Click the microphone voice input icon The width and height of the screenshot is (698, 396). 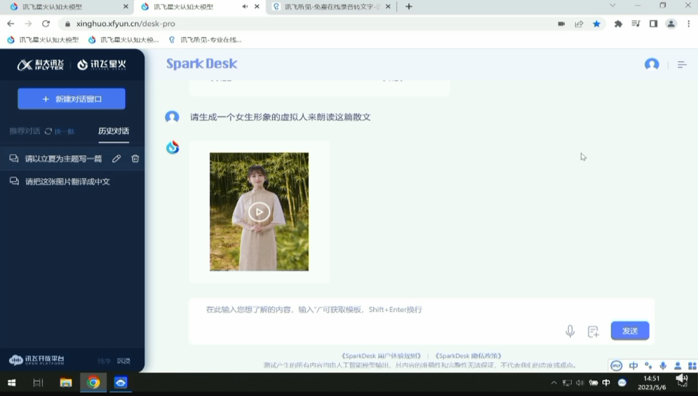coord(570,332)
